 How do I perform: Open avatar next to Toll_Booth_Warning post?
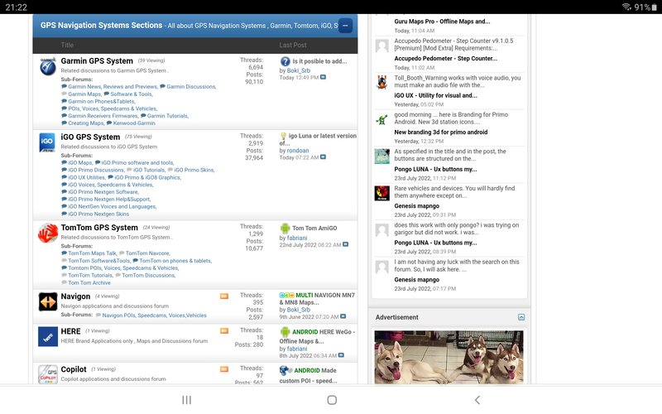pyautogui.click(x=381, y=82)
